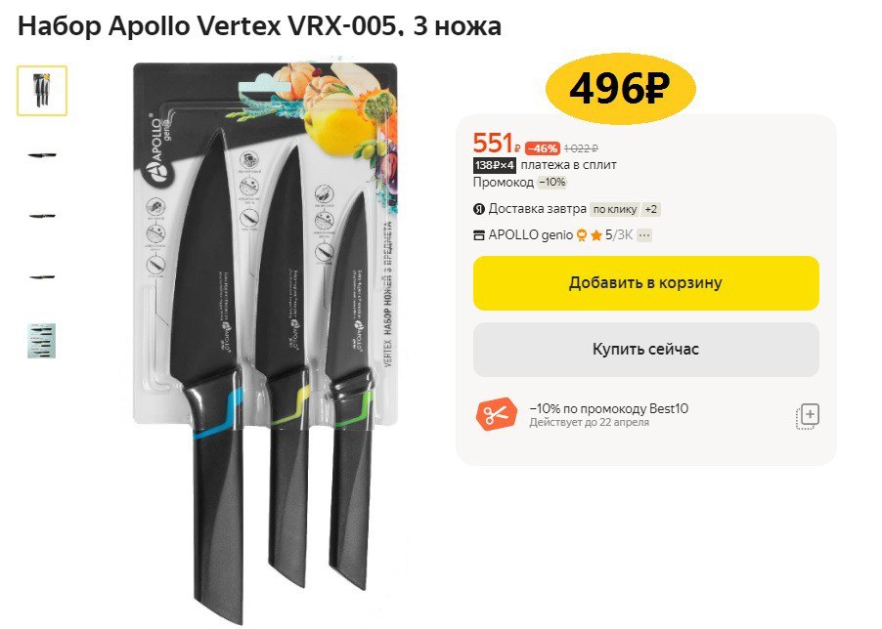Select the 'по клику' delivery option
882x629 pixels.
pos(615,209)
